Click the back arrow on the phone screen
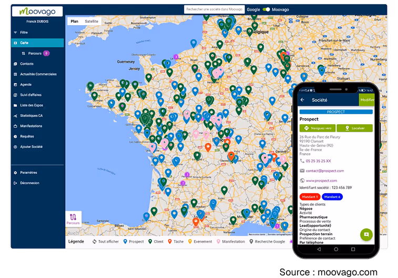The width and height of the screenshot is (398, 278). 302,100
